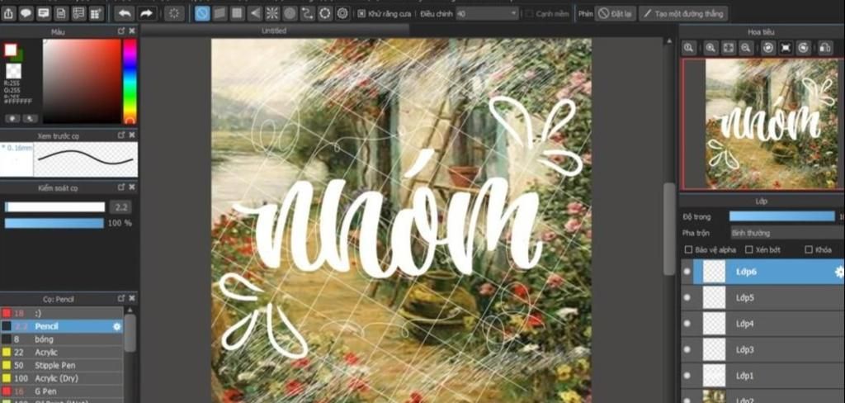Image resolution: width=845 pixels, height=403 pixels.
Task: Select the Pencil brush
Action: pyautogui.click(x=61, y=326)
